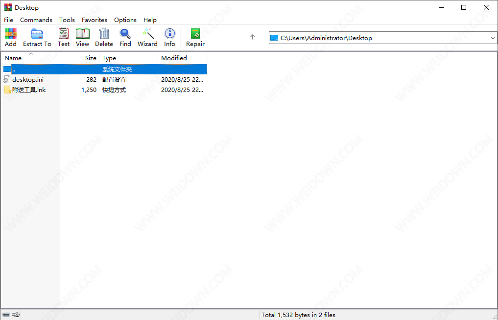Click the drive icon in status bar
Screen dimensions: 498x320
coord(6,315)
